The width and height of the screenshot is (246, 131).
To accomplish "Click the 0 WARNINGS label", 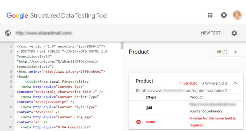I will click(214, 83).
